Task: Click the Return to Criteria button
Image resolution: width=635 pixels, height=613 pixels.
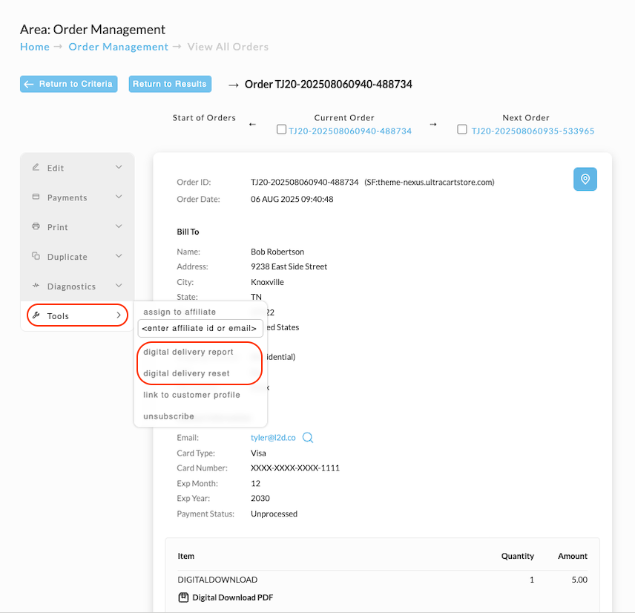Action: coord(69,84)
